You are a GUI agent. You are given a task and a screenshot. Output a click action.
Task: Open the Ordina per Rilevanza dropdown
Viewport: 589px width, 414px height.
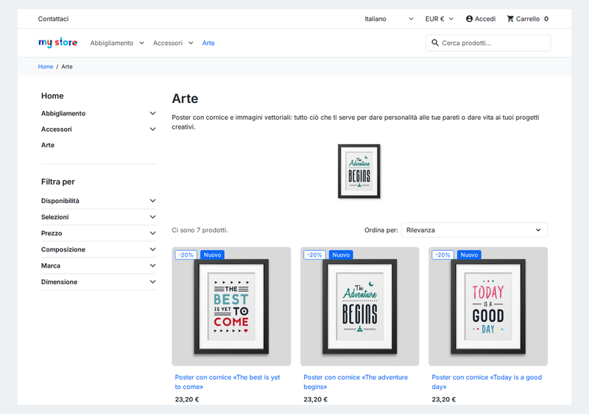[x=474, y=230]
